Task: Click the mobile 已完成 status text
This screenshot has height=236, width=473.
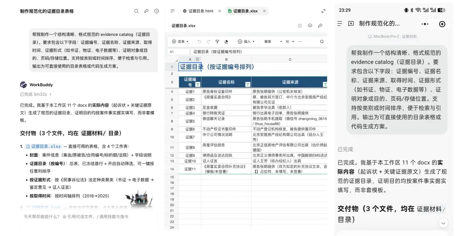Action: pos(345,149)
